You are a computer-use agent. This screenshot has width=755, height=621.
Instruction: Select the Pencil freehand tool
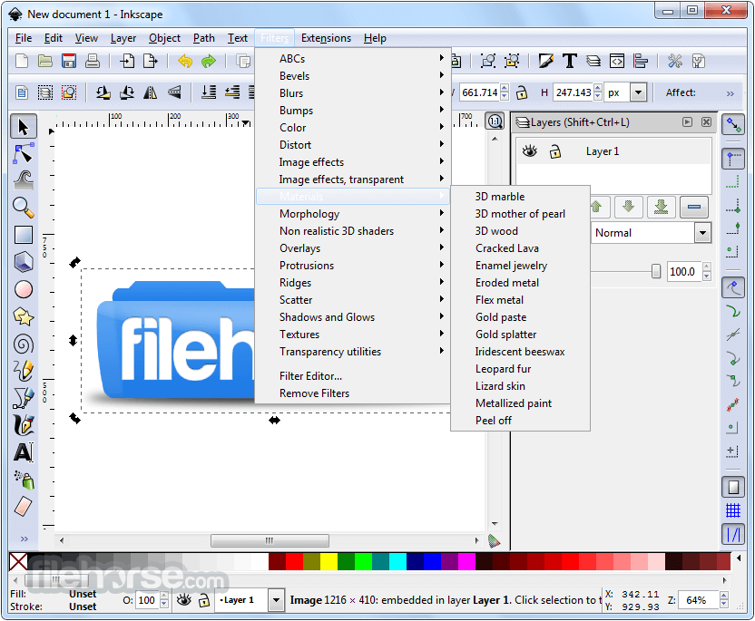click(23, 372)
